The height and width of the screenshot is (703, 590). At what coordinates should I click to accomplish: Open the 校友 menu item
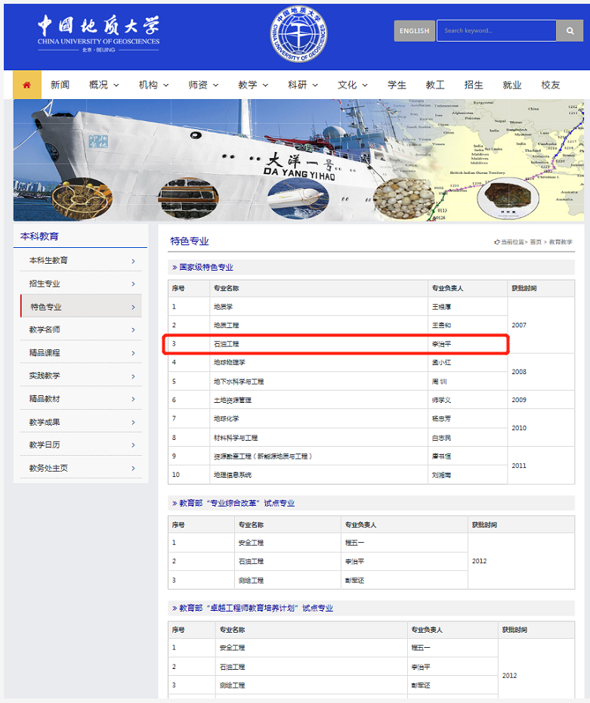coord(551,85)
